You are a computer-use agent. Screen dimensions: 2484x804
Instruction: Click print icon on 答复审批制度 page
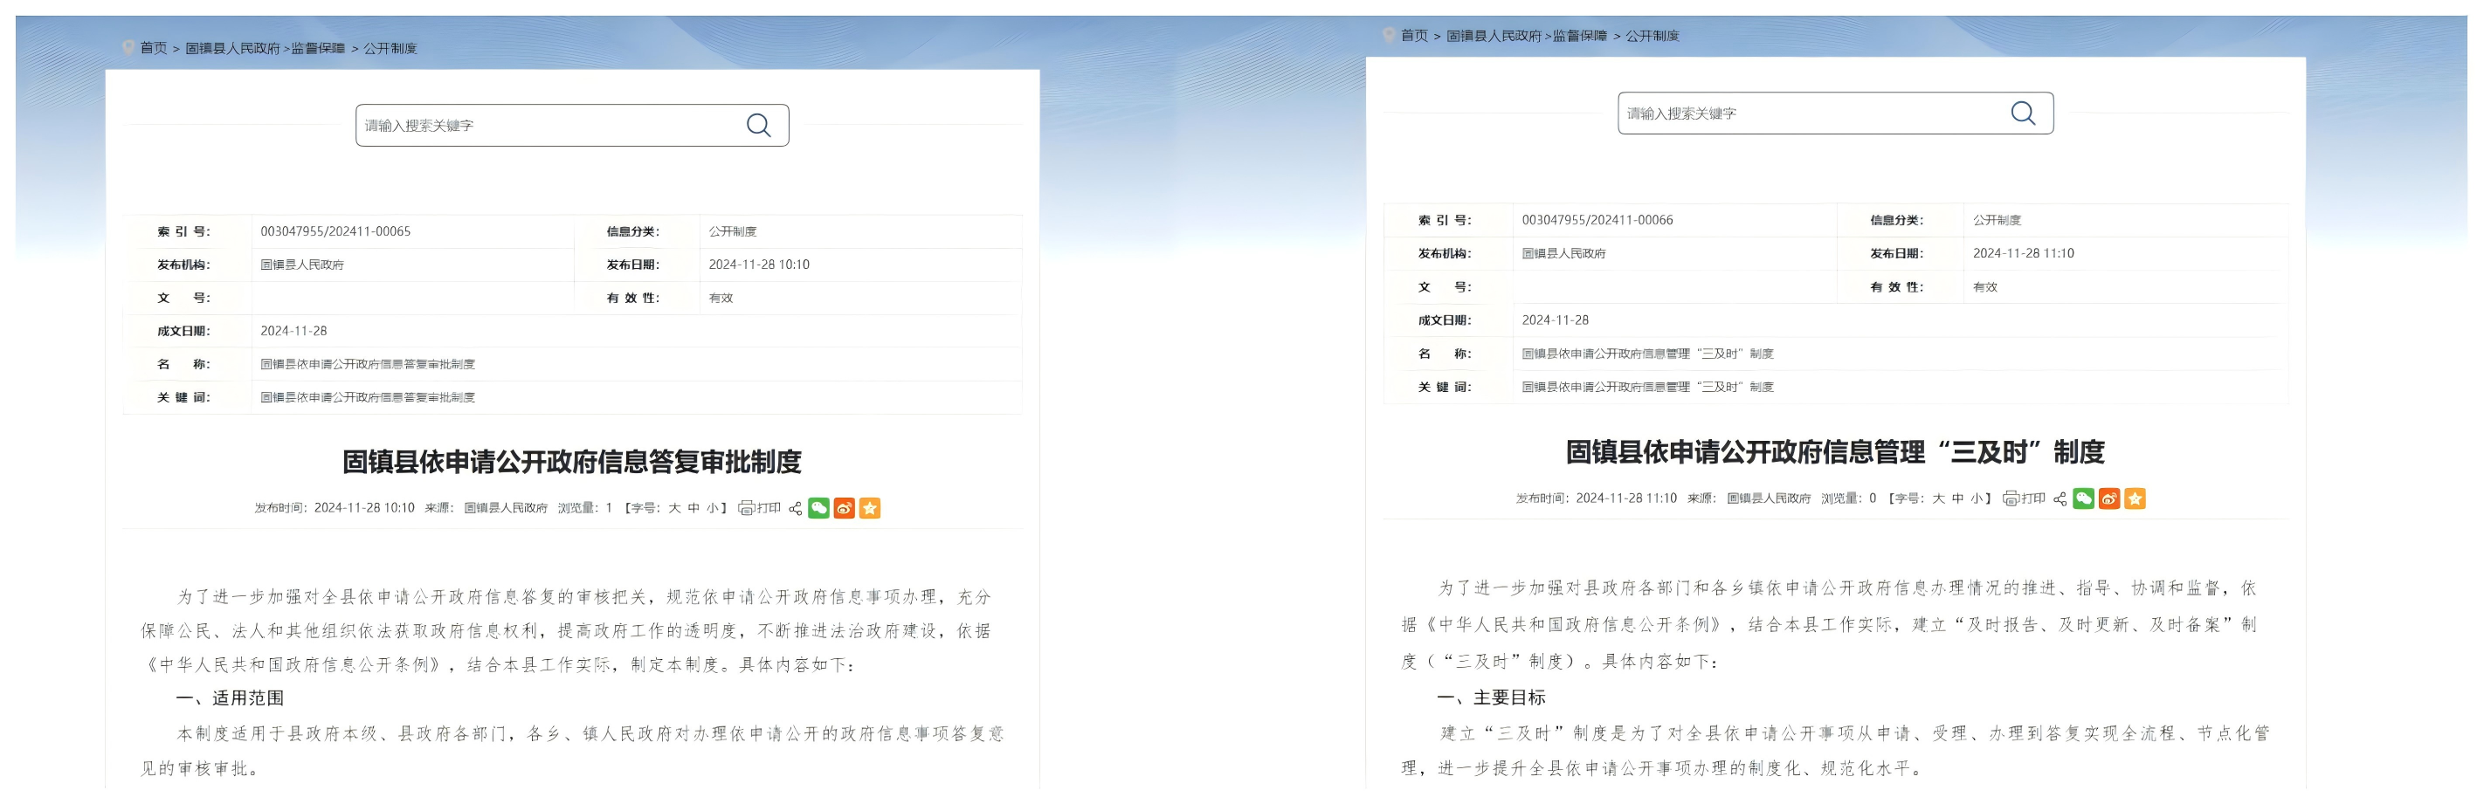point(747,508)
